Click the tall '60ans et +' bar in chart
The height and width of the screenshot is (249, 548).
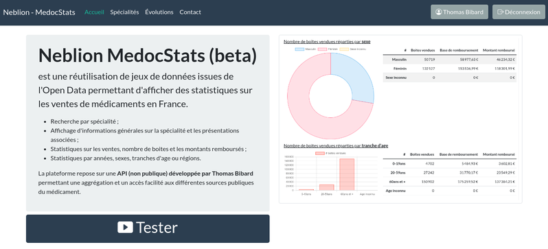[x=347, y=174]
